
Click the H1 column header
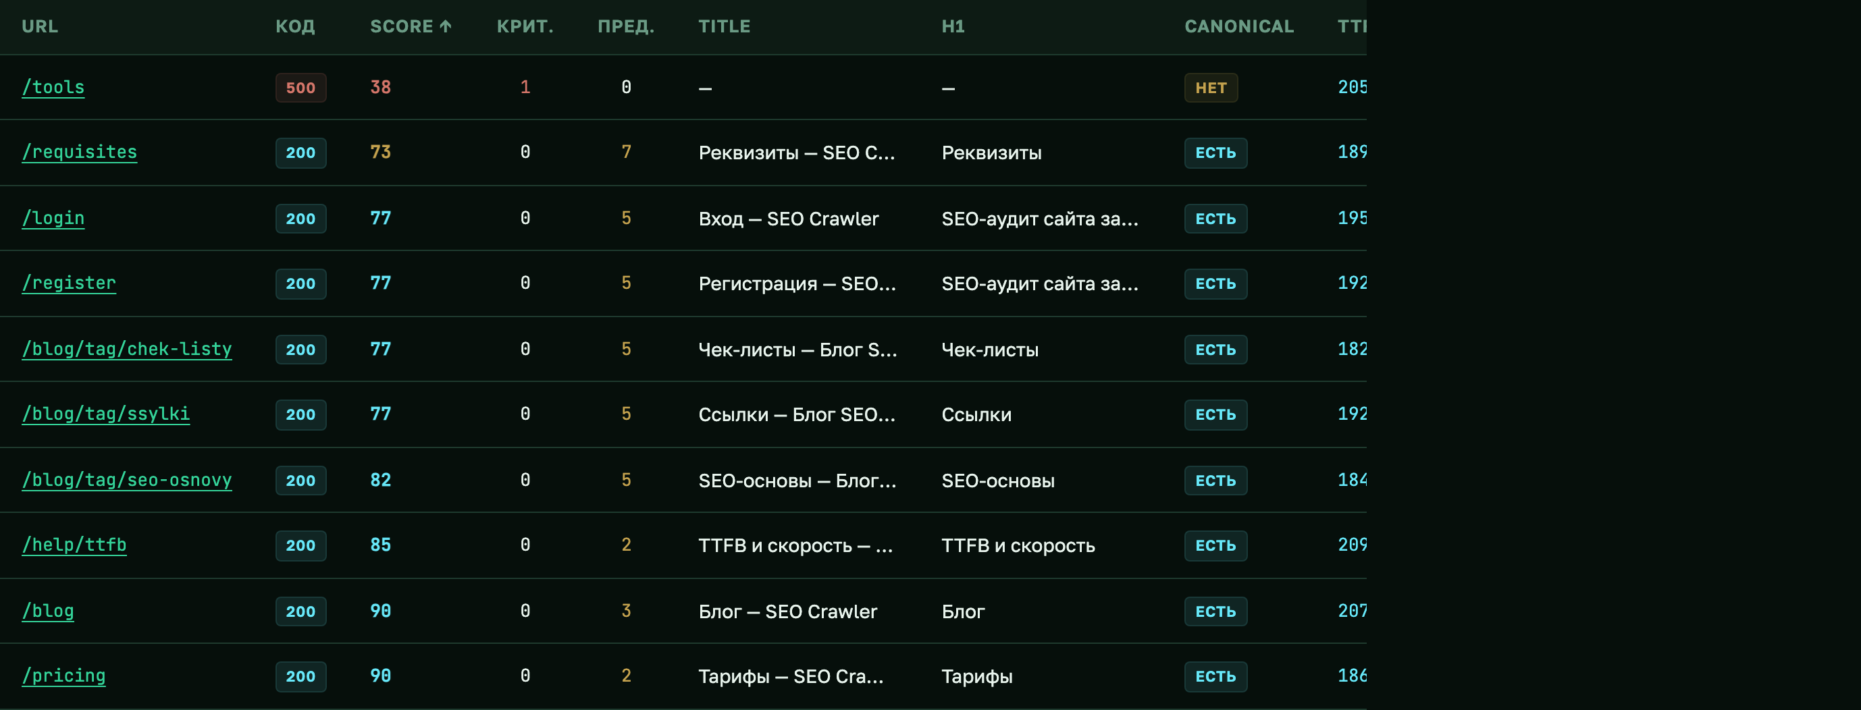(953, 27)
